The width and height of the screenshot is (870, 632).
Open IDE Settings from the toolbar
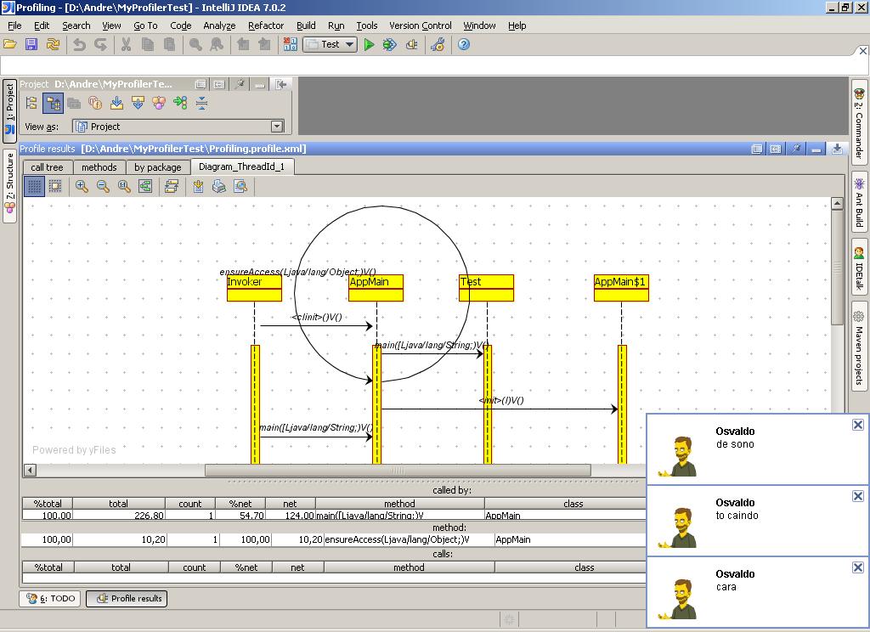click(x=438, y=44)
